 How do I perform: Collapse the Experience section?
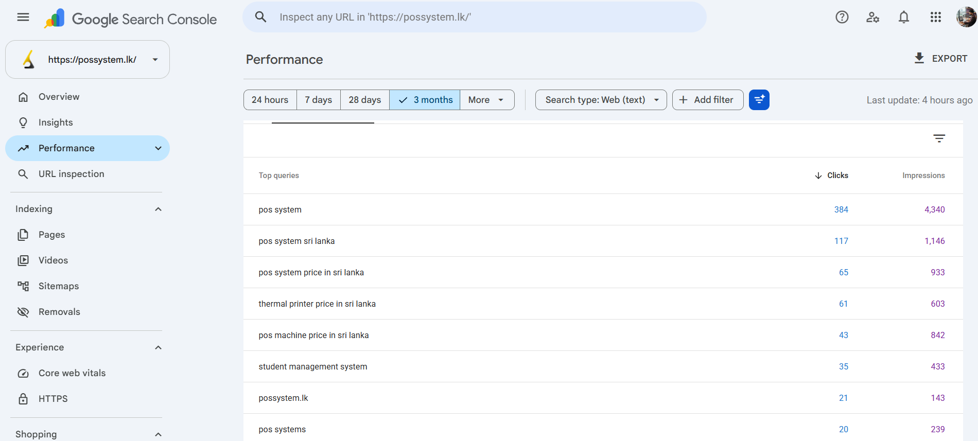tap(158, 347)
